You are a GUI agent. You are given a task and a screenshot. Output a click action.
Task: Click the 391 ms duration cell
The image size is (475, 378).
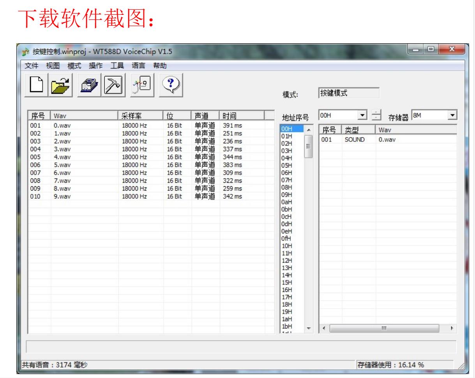(233, 126)
